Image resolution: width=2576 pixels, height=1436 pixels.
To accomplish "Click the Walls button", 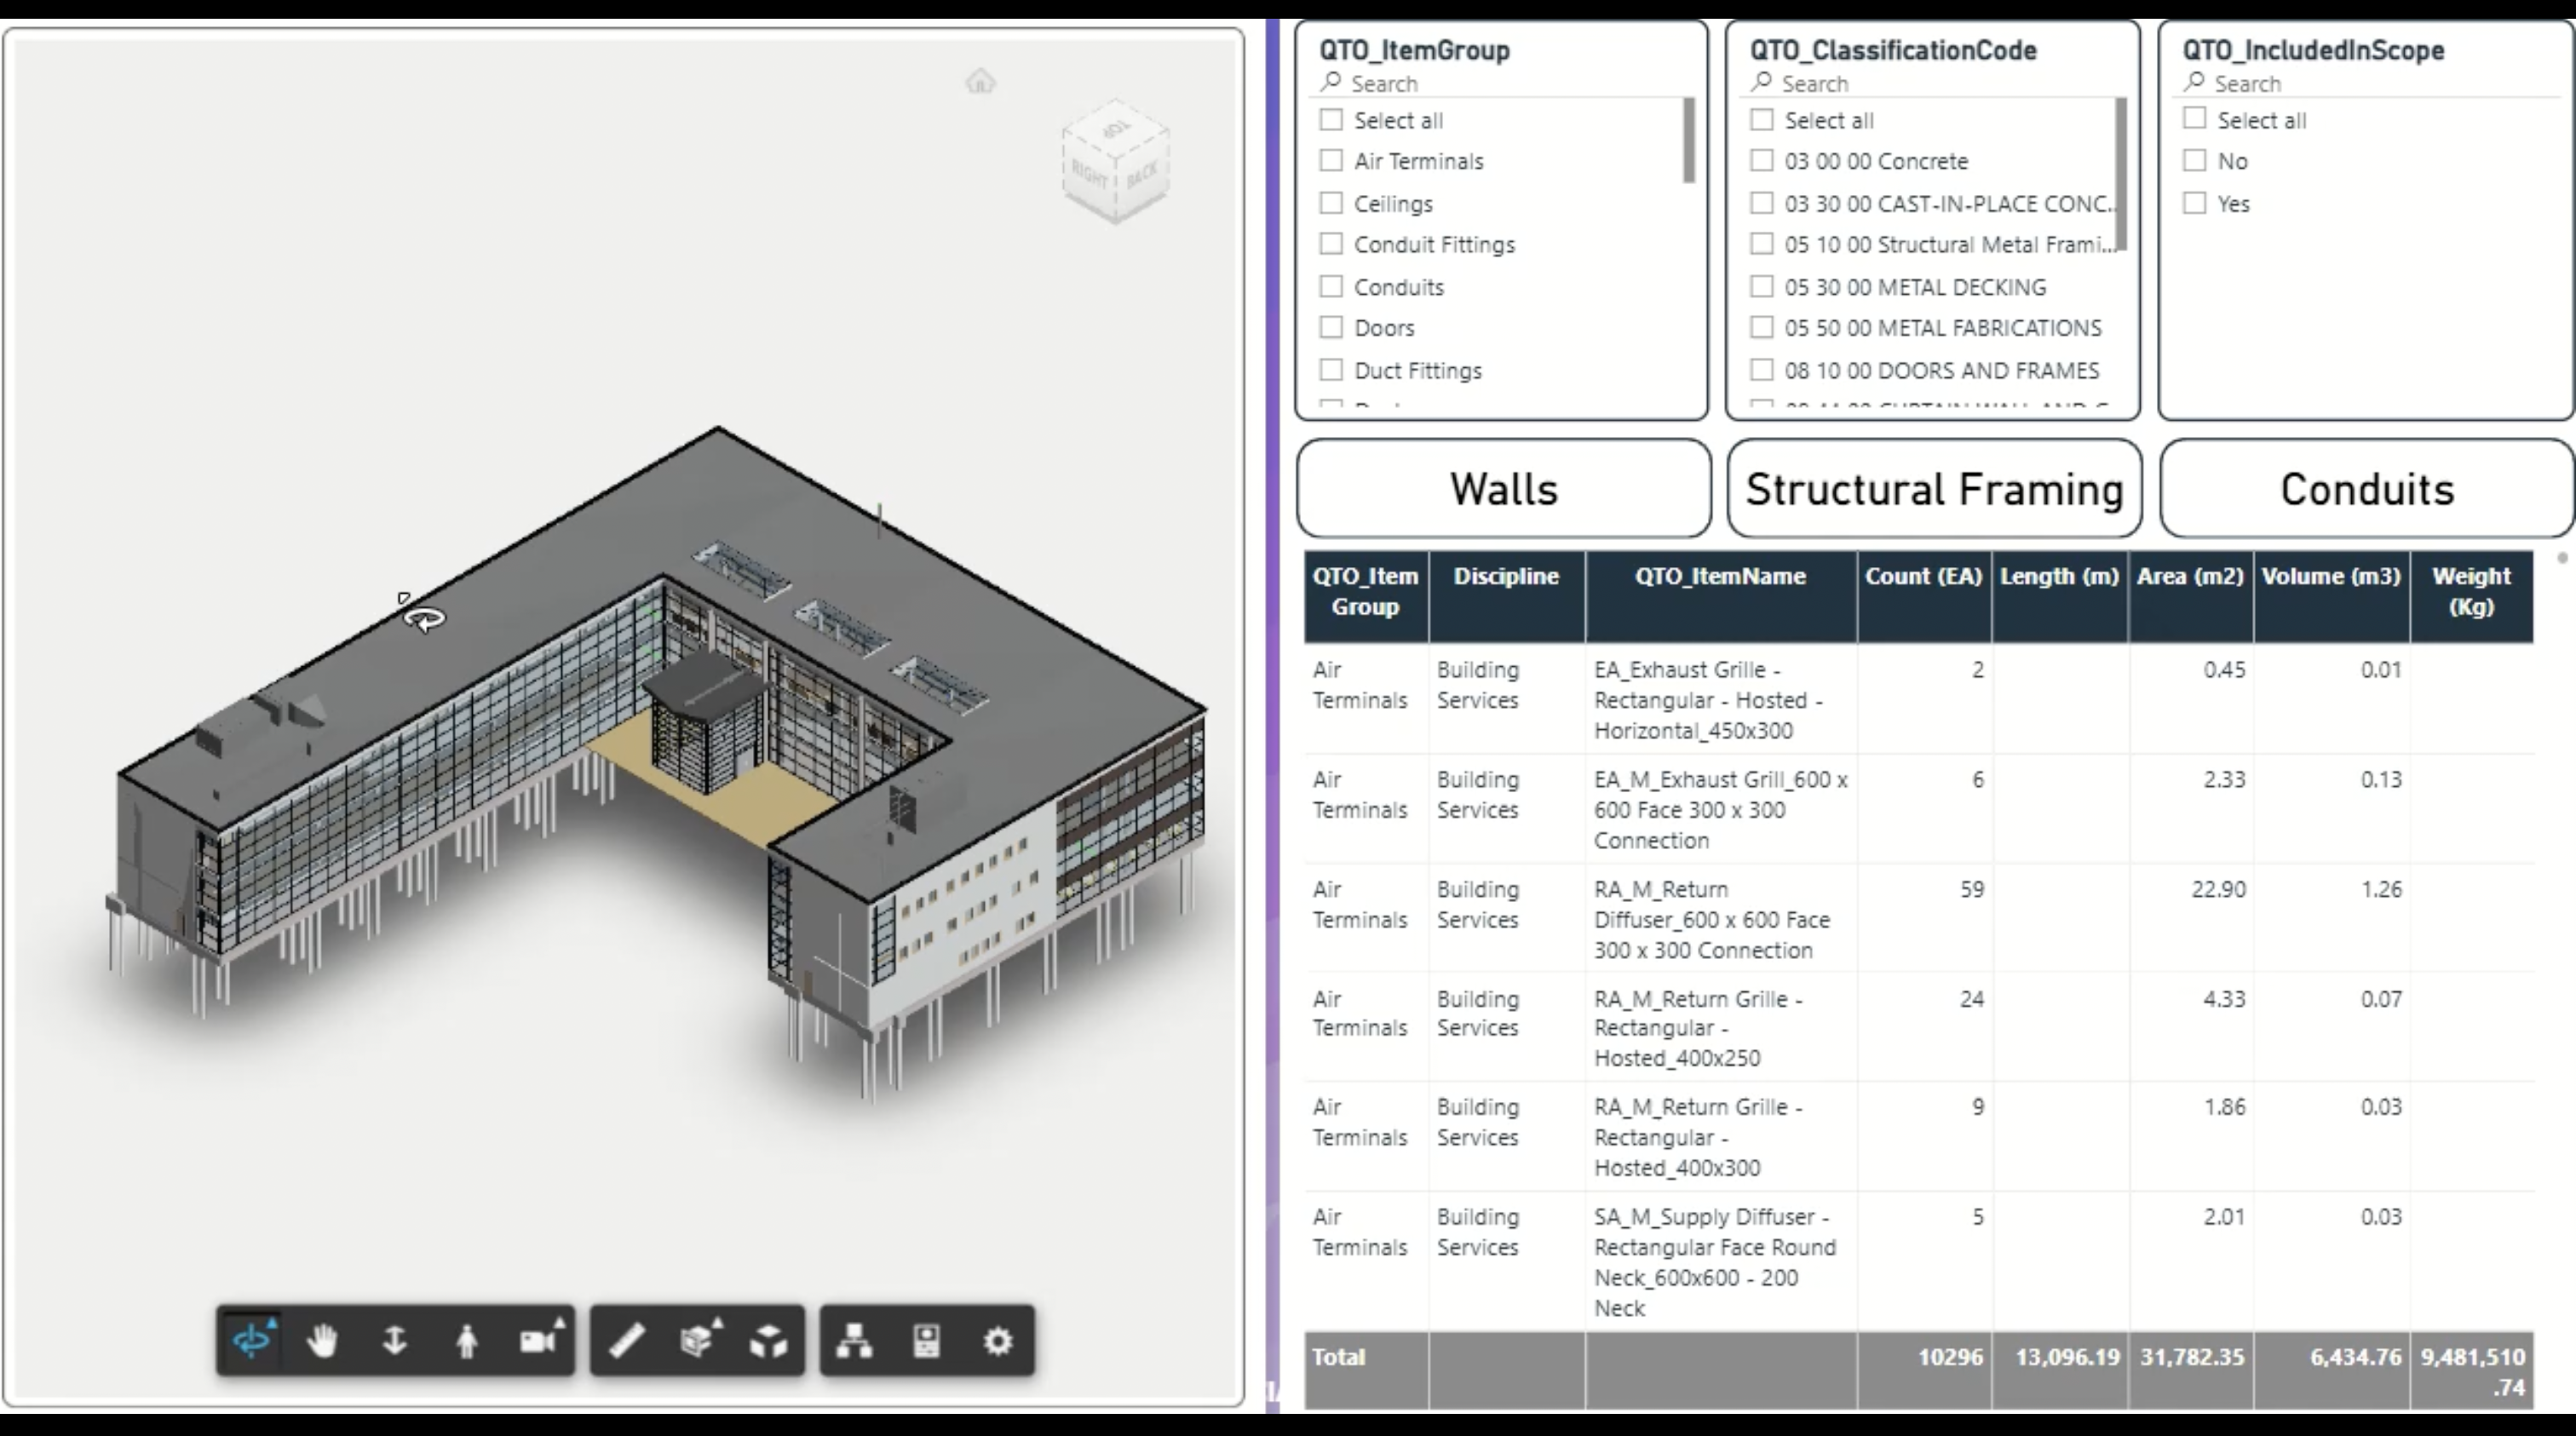I will pyautogui.click(x=1504, y=489).
